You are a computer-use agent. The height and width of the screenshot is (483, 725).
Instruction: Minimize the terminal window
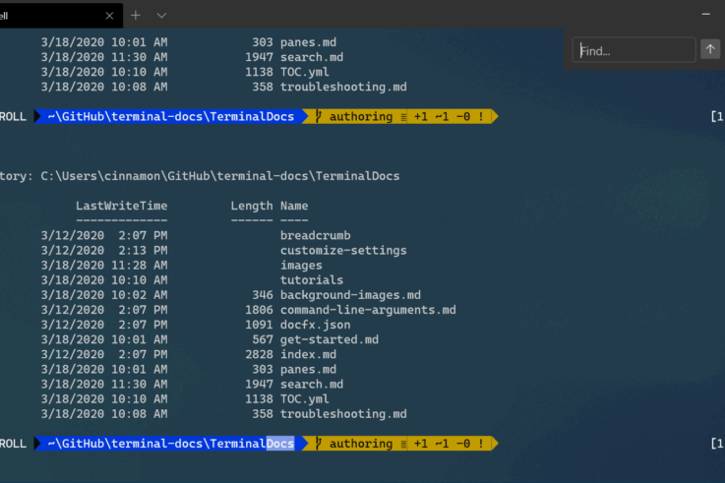pos(705,15)
